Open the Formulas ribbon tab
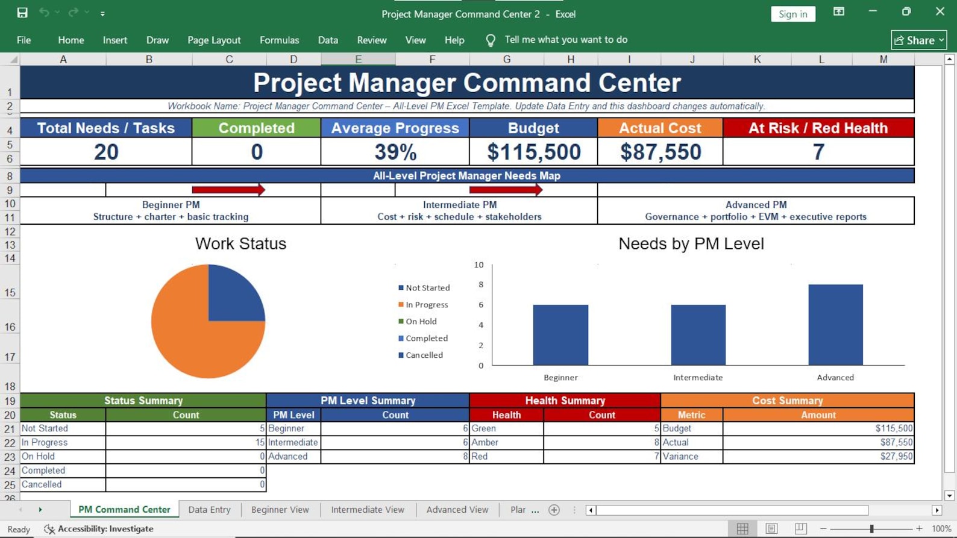 (x=279, y=40)
